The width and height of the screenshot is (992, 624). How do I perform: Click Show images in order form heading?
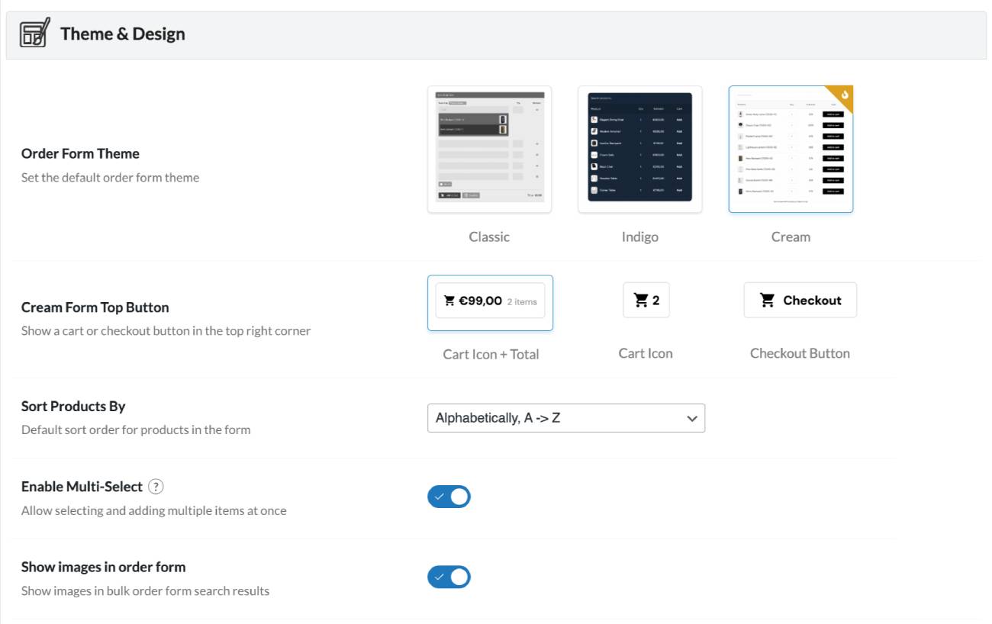coord(104,567)
